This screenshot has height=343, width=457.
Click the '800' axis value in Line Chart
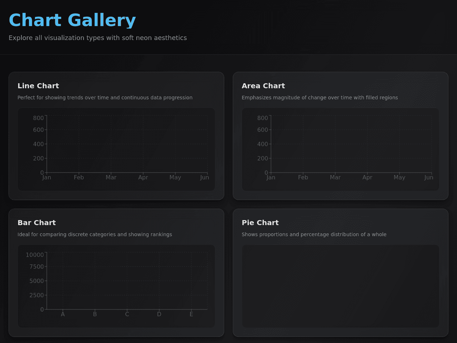click(x=38, y=118)
